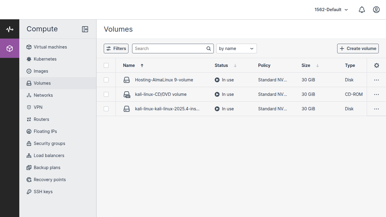Click the CD-ROM type cell
This screenshot has width=386, height=217.
354,94
